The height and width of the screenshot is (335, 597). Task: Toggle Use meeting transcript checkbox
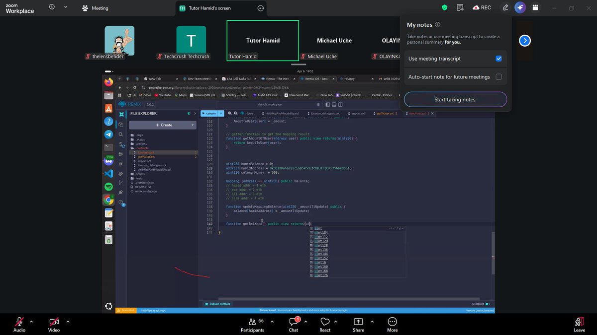498,59
